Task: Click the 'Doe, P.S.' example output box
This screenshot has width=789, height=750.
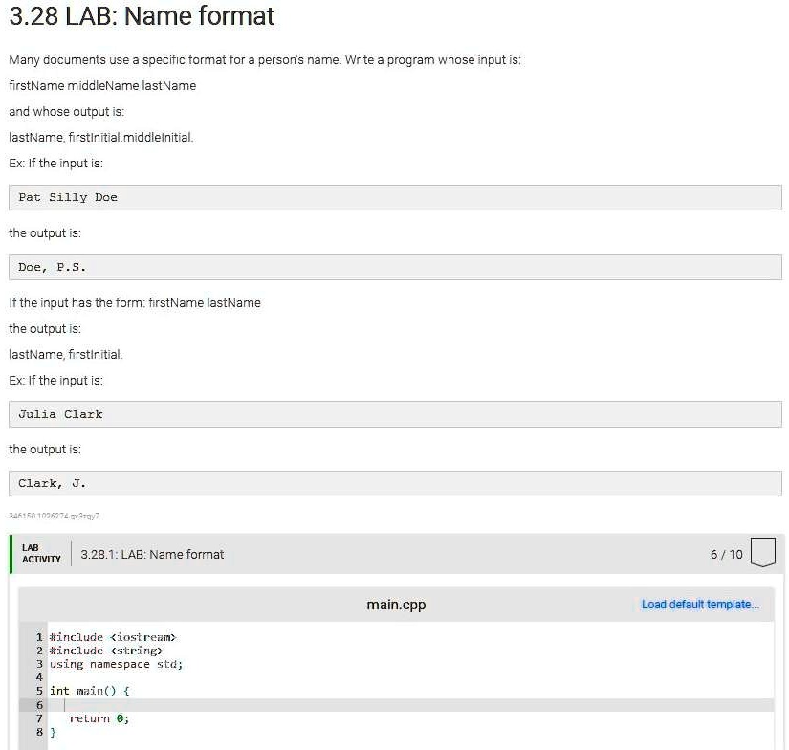Action: coord(395,267)
